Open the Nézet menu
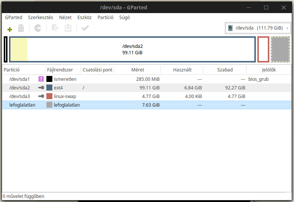 [x=65, y=18]
